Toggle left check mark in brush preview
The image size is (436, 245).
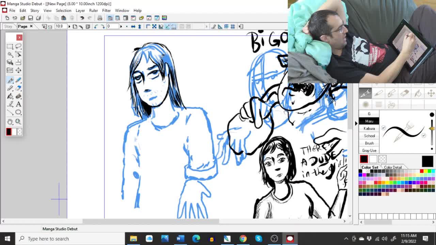(x=384, y=128)
